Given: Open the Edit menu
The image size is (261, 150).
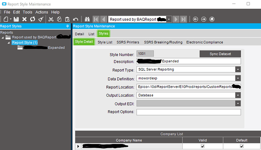Looking at the screenshot, I should [x=17, y=12].
